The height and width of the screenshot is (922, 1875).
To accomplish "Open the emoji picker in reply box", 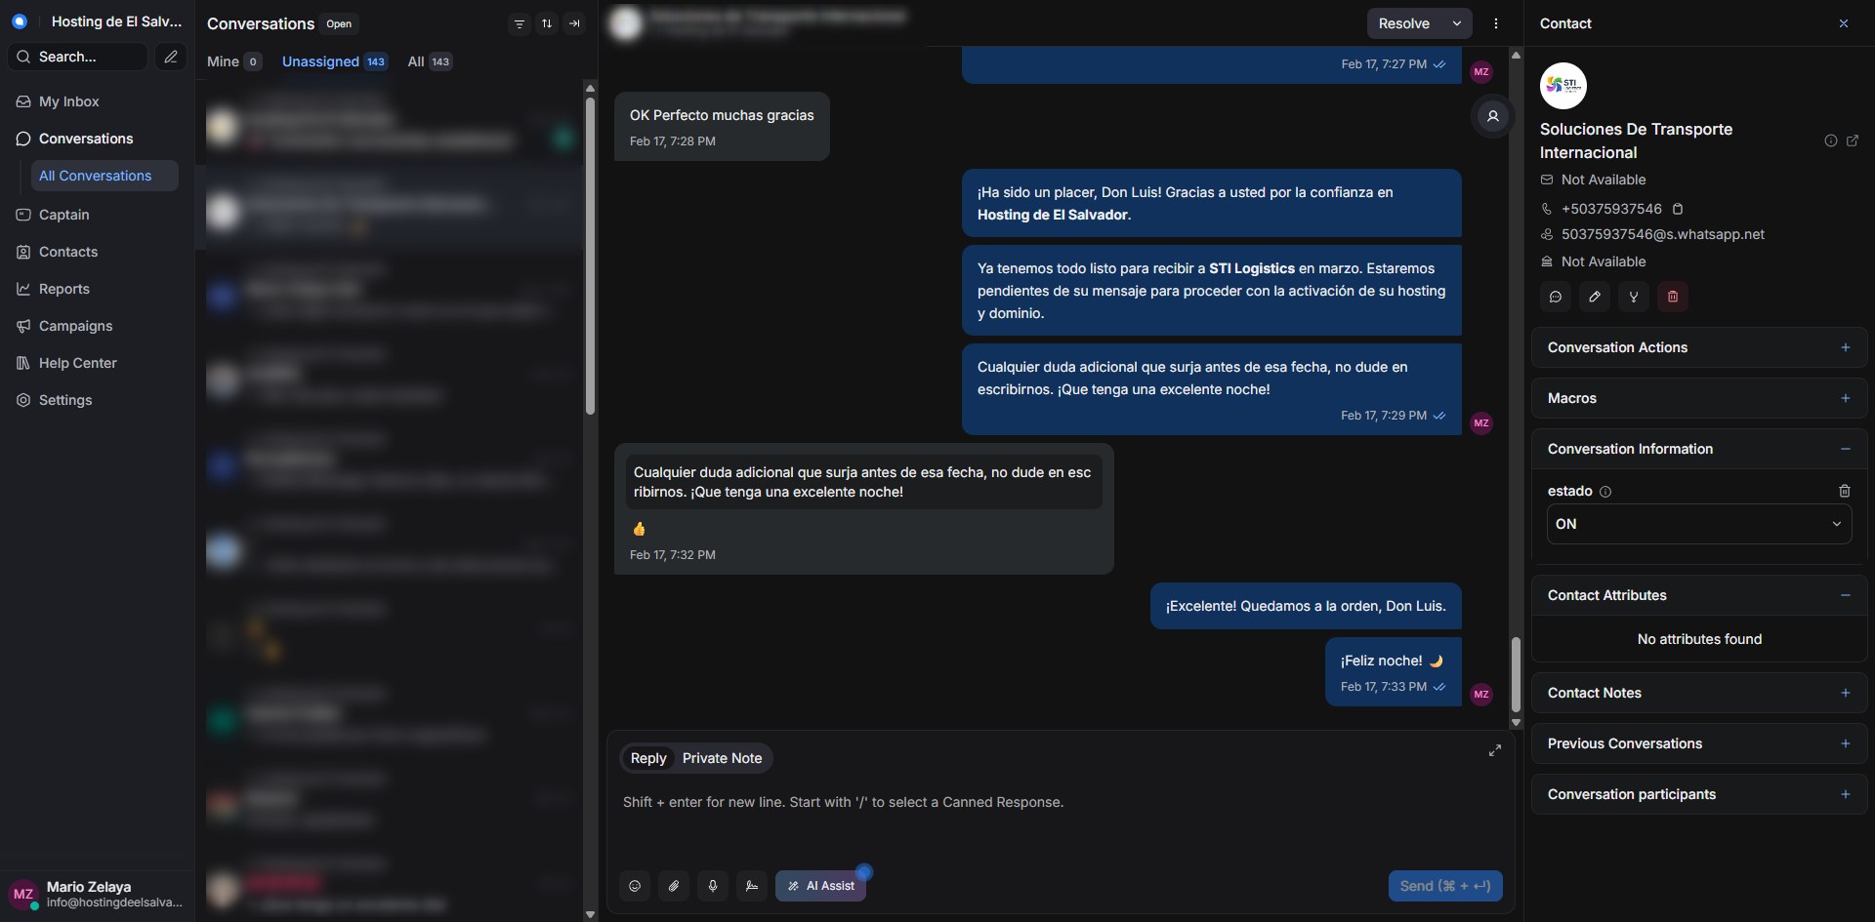I will click(x=635, y=886).
